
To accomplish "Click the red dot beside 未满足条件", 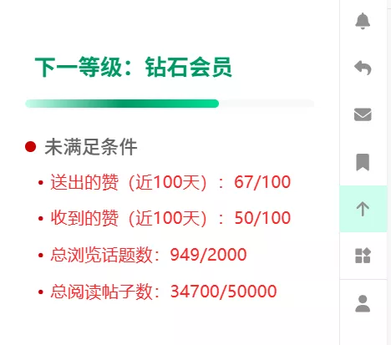I will point(30,146).
